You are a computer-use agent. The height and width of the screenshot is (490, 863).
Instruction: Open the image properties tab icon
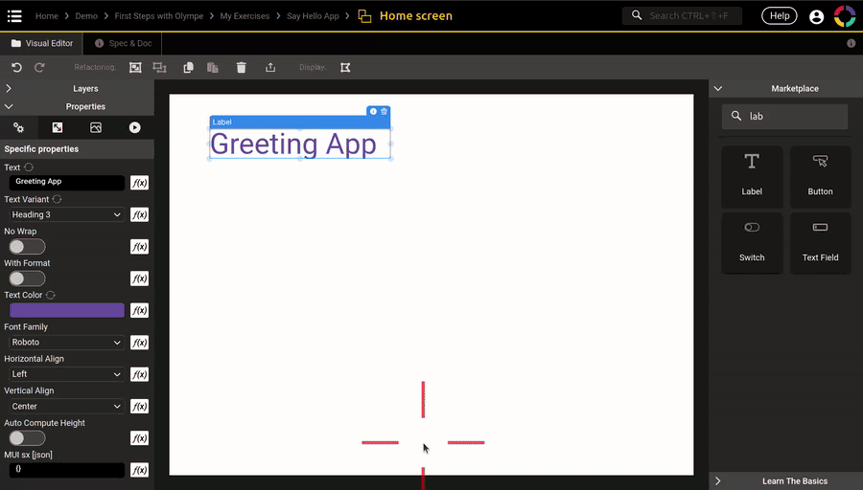tap(96, 127)
